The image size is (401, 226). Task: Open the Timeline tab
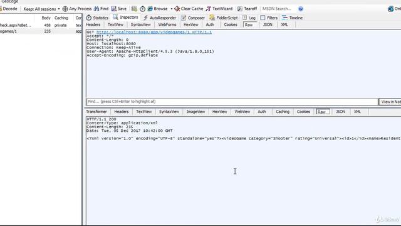click(292, 18)
